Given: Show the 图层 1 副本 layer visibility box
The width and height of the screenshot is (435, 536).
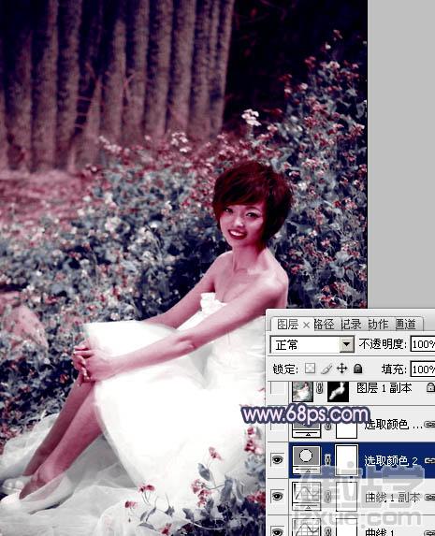Looking at the screenshot, I should tap(277, 388).
